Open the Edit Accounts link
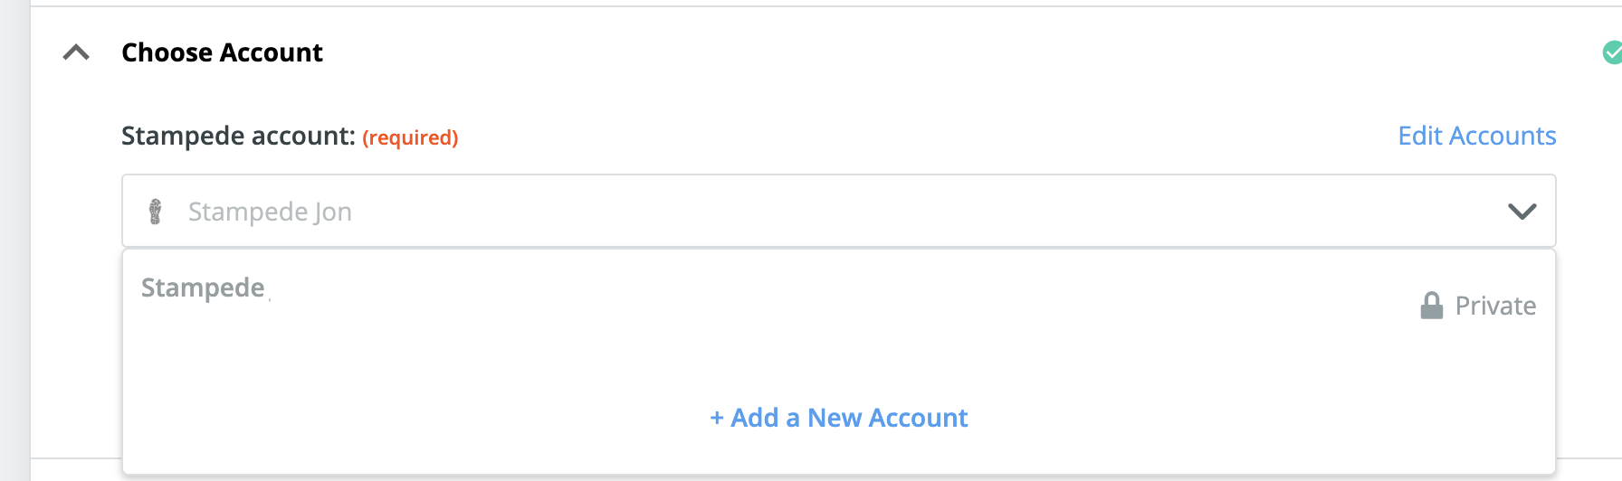Image resolution: width=1622 pixels, height=481 pixels. (1476, 136)
